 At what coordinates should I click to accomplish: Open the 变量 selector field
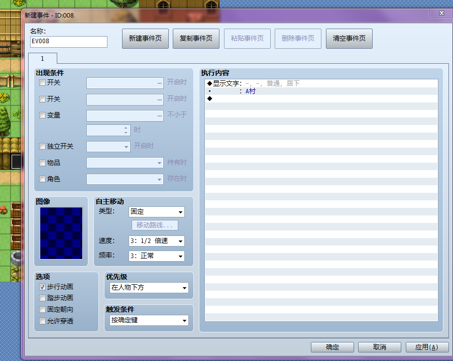[125, 115]
